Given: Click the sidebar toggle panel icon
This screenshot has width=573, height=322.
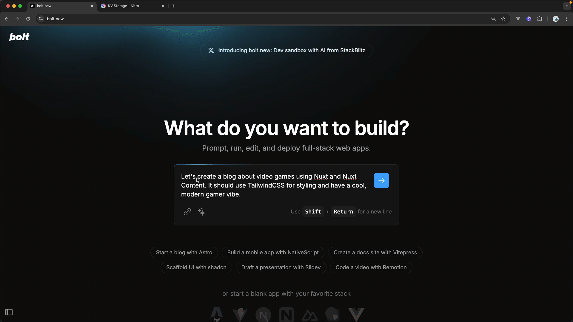Looking at the screenshot, I should tap(9, 312).
